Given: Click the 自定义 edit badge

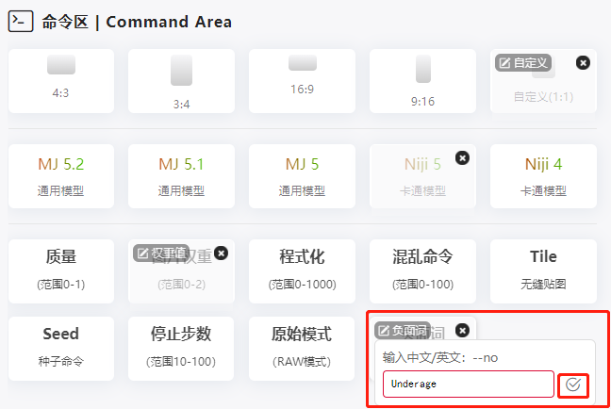Looking at the screenshot, I should point(523,62).
